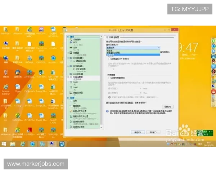
Task: Select Recycle Bin (回收站) desktop icon
Action: (x=6, y=74)
